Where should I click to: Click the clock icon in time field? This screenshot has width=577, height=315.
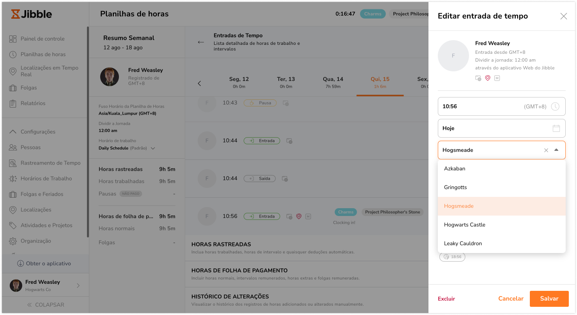click(556, 106)
